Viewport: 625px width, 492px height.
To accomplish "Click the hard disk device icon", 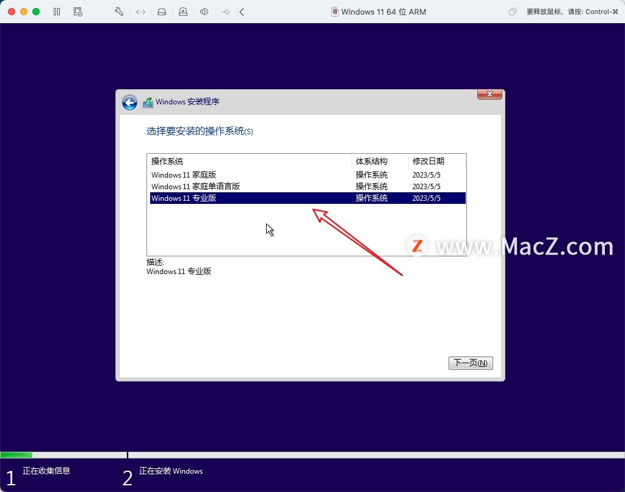I will 161,12.
